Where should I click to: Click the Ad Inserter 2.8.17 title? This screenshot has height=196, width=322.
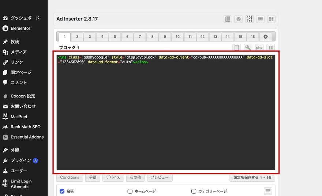tap(77, 19)
